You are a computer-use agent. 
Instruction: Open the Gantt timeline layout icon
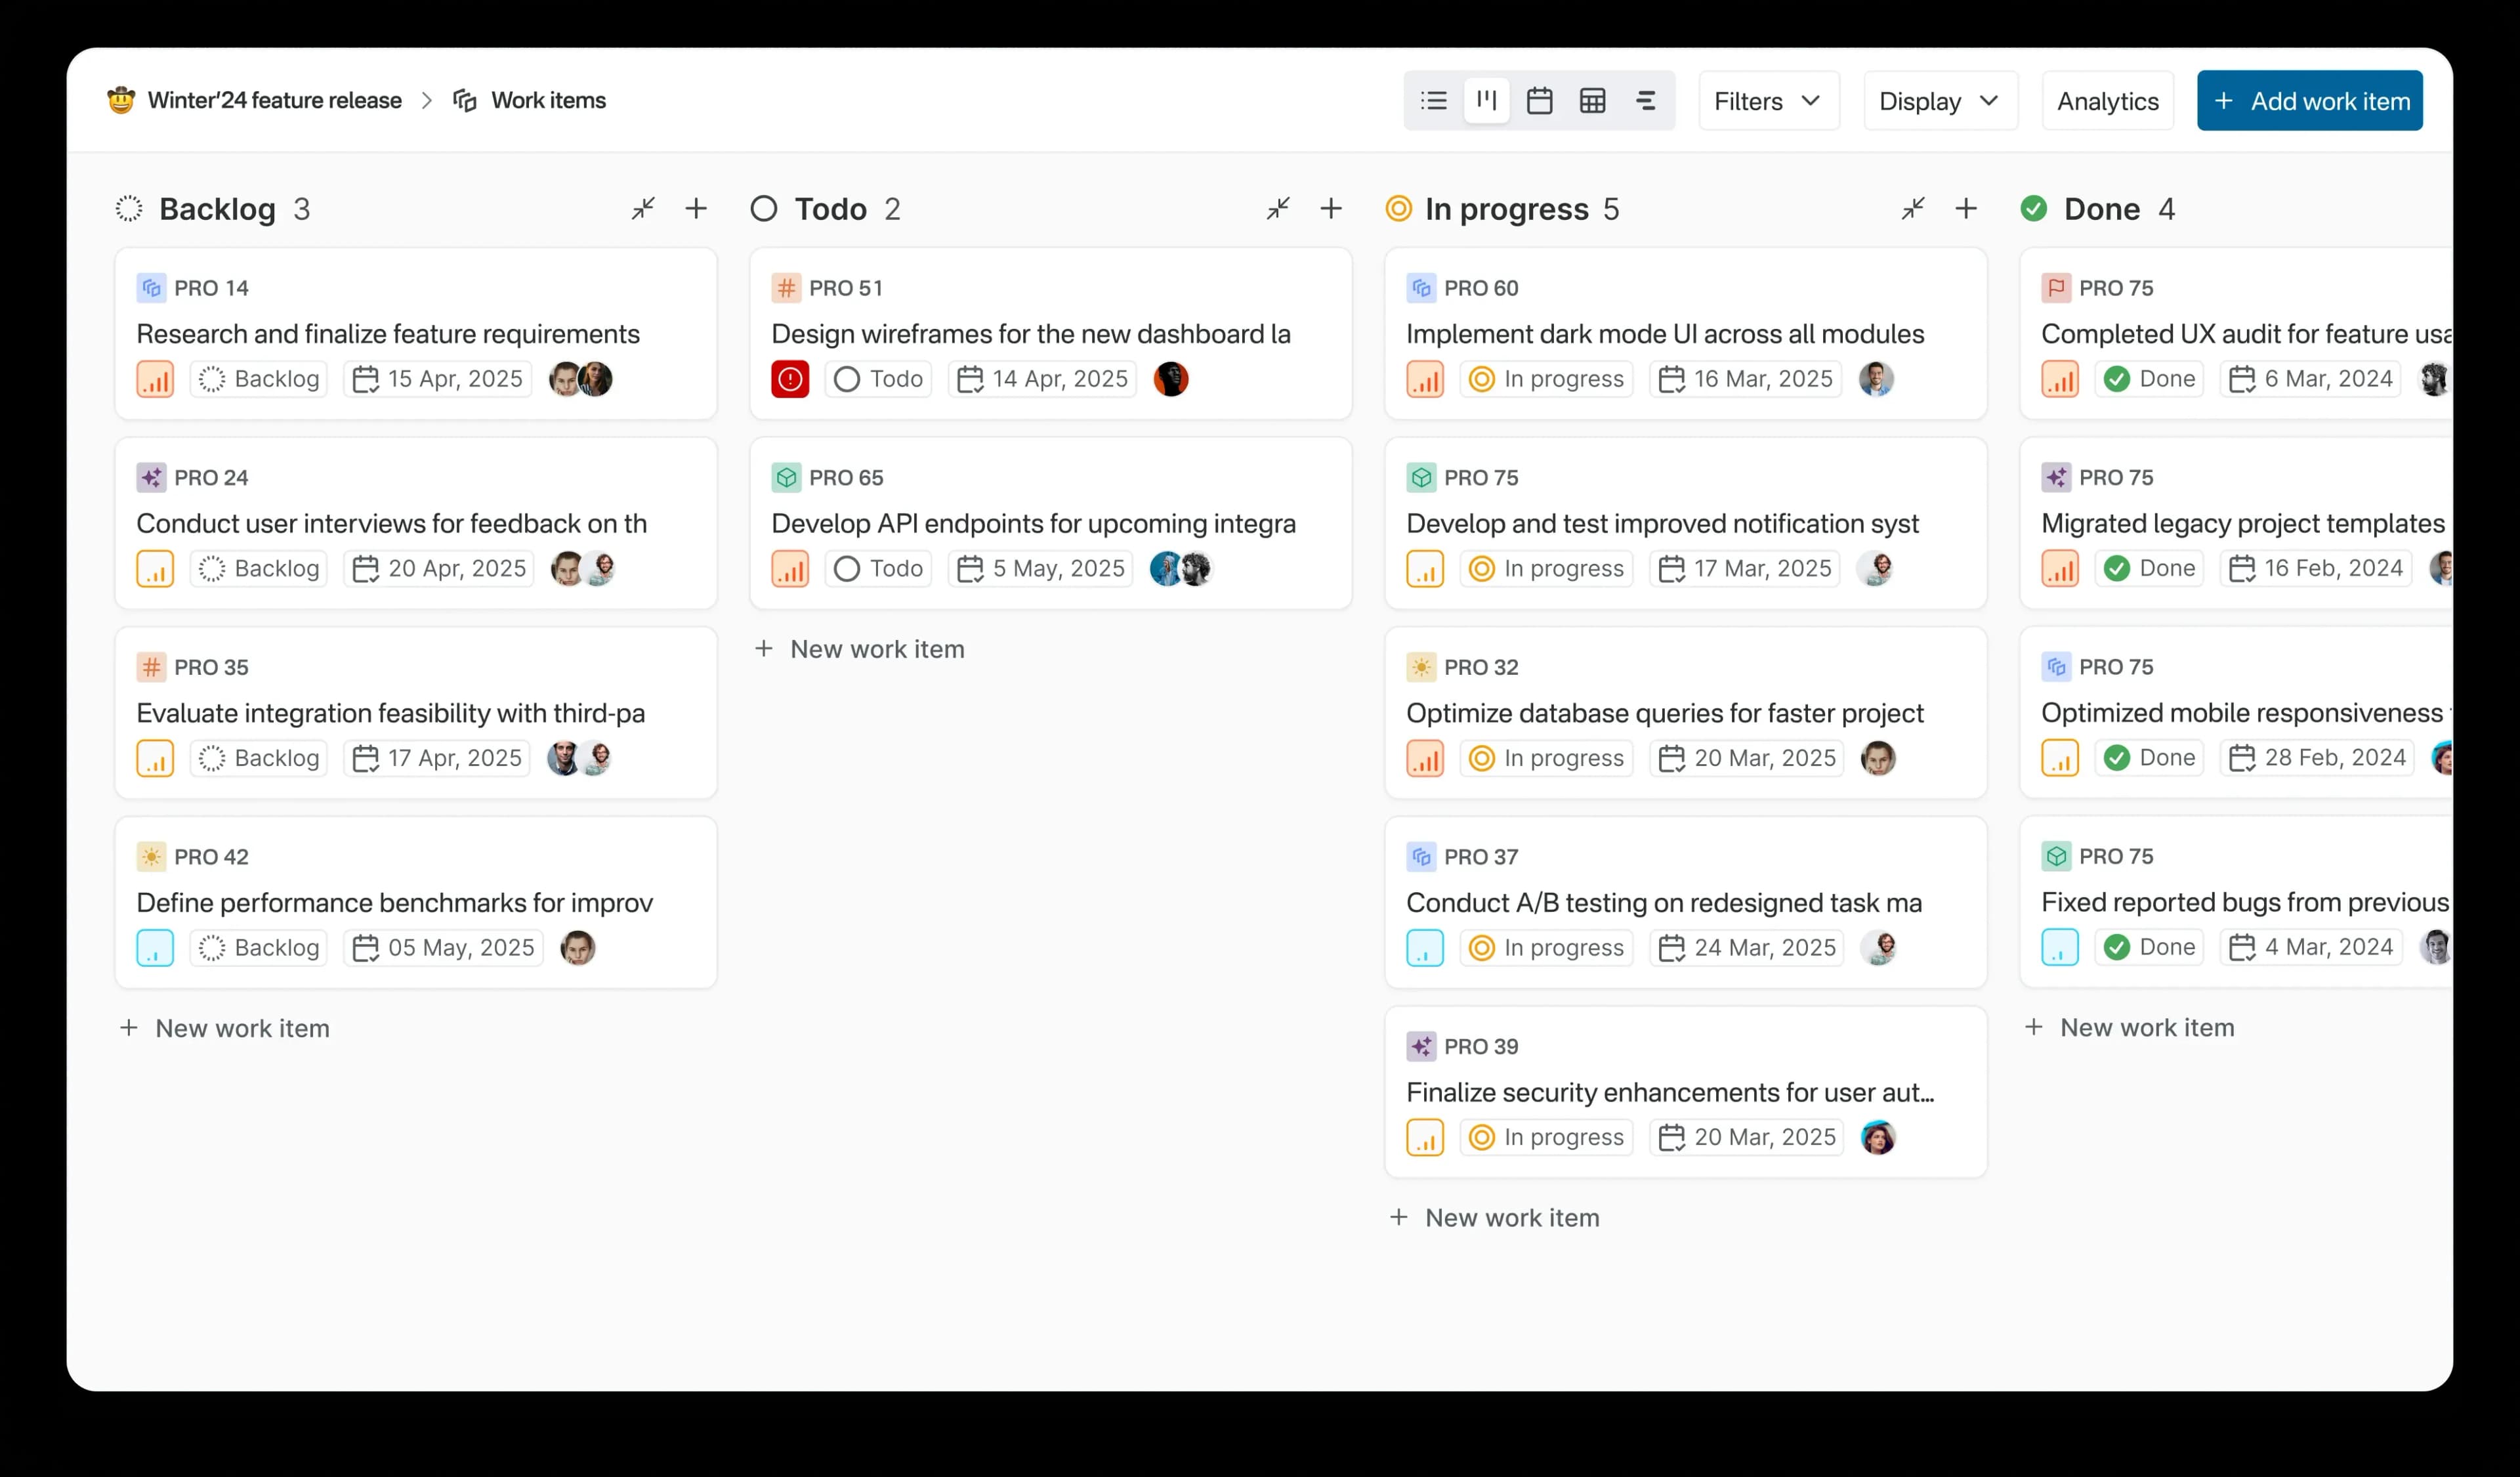tap(1645, 101)
